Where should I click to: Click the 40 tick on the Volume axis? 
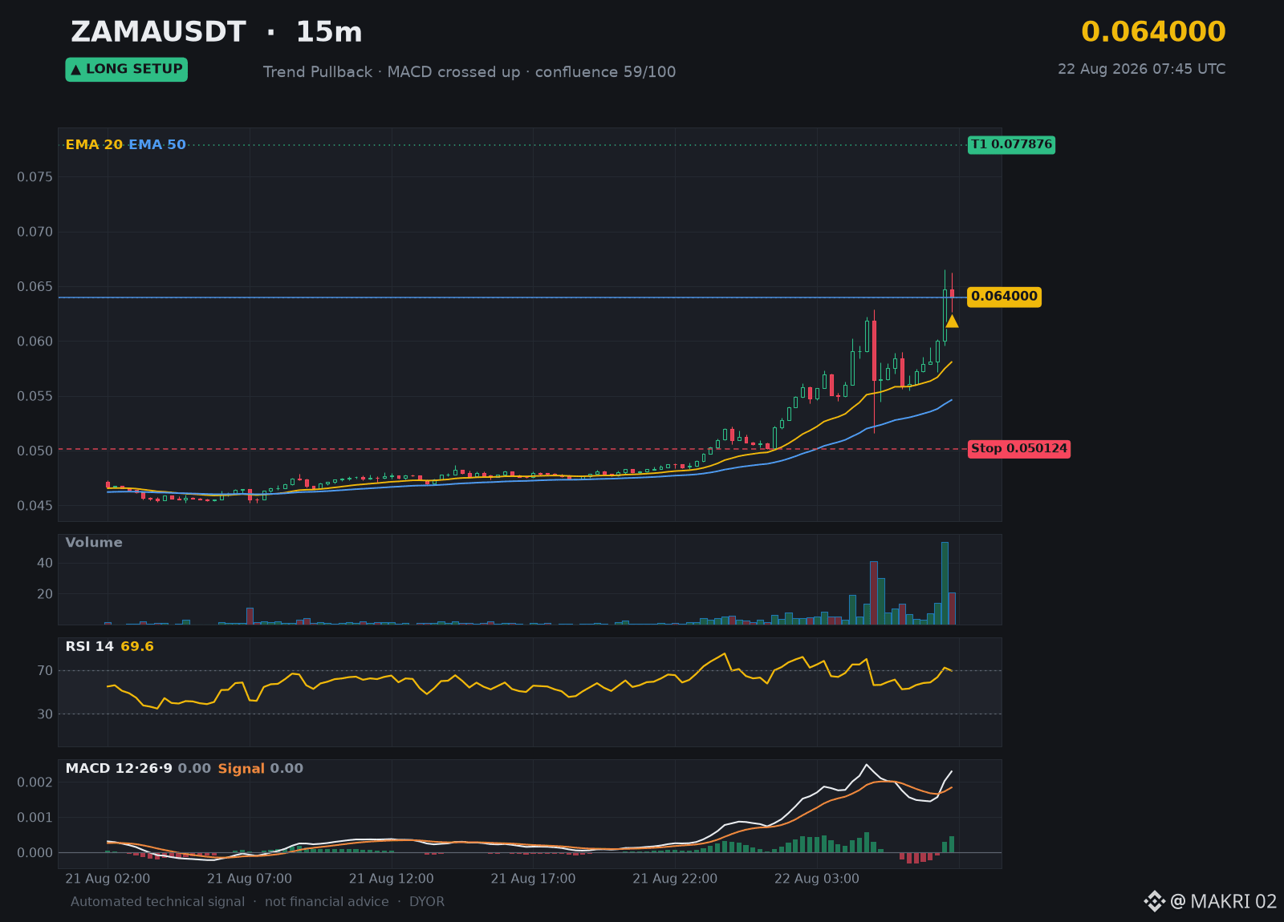point(45,564)
